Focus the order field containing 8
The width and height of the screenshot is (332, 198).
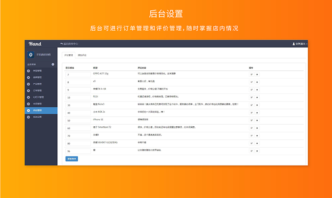pyautogui.click(x=78, y=82)
